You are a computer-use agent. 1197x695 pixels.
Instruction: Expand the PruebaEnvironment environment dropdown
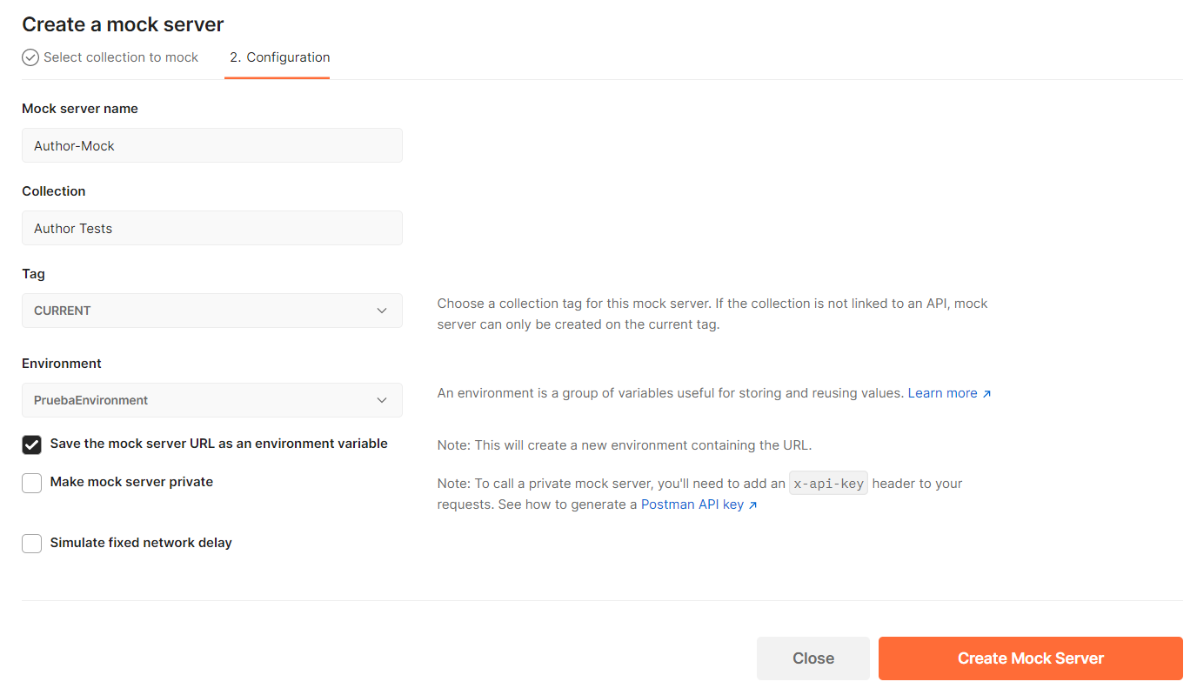click(211, 400)
